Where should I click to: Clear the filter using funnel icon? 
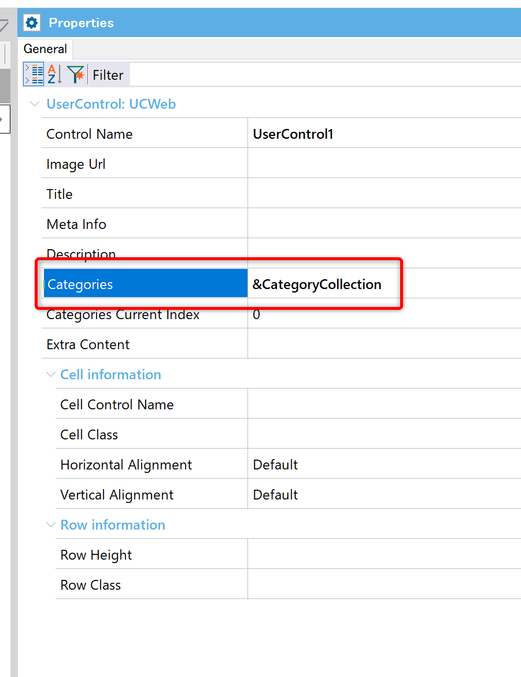tap(76, 74)
